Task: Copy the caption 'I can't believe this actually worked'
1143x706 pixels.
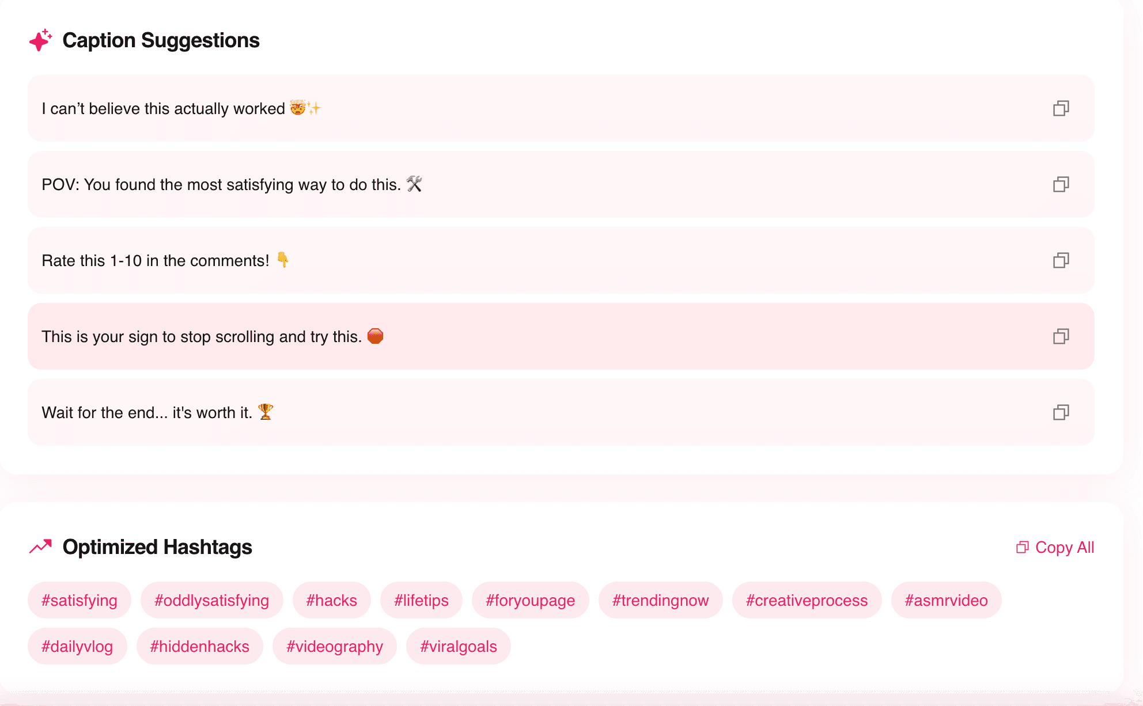Action: click(x=1061, y=108)
